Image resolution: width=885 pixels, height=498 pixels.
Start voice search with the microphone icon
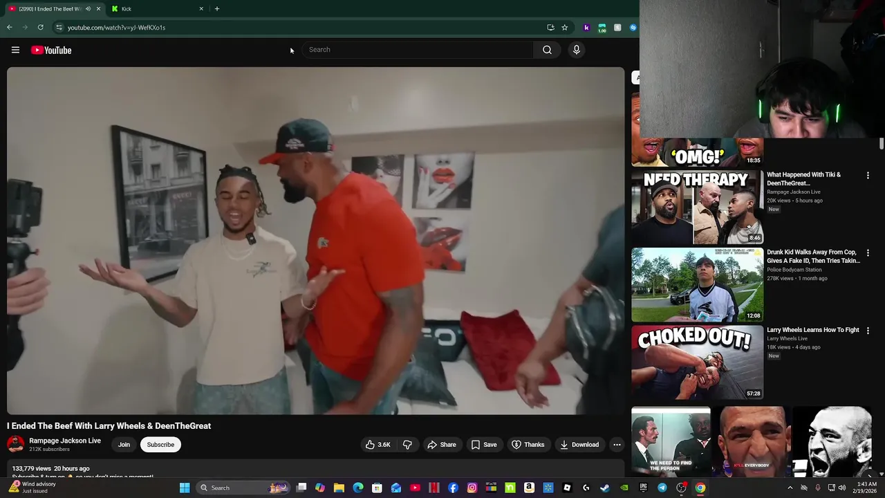(576, 50)
